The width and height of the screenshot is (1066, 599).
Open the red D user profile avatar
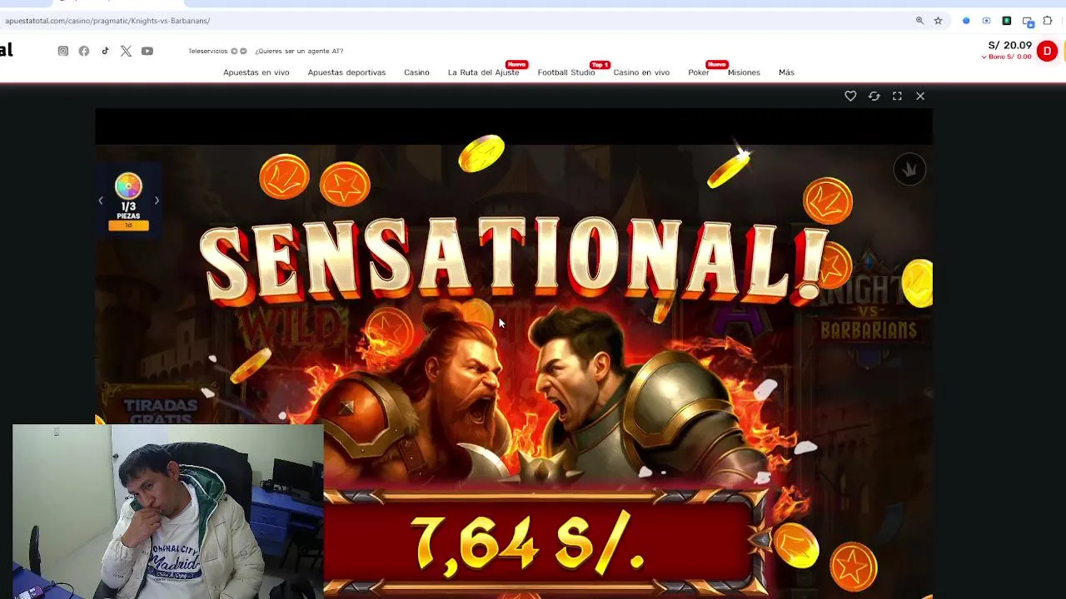click(x=1047, y=52)
